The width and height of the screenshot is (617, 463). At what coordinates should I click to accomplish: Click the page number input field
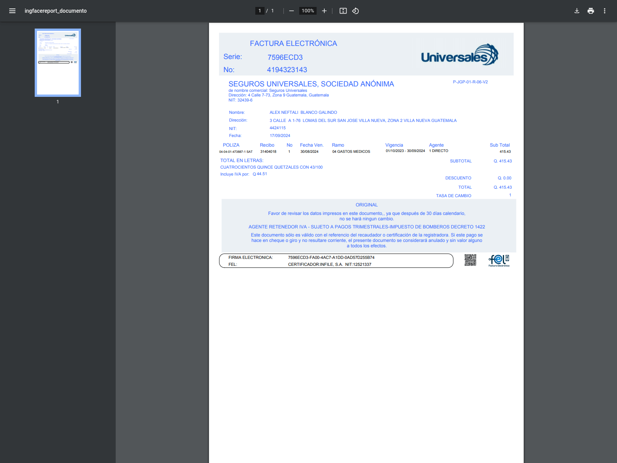[x=260, y=11]
